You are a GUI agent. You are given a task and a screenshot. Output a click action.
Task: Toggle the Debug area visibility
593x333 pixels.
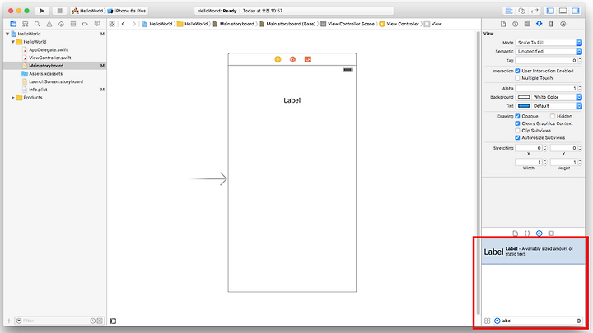coord(563,11)
